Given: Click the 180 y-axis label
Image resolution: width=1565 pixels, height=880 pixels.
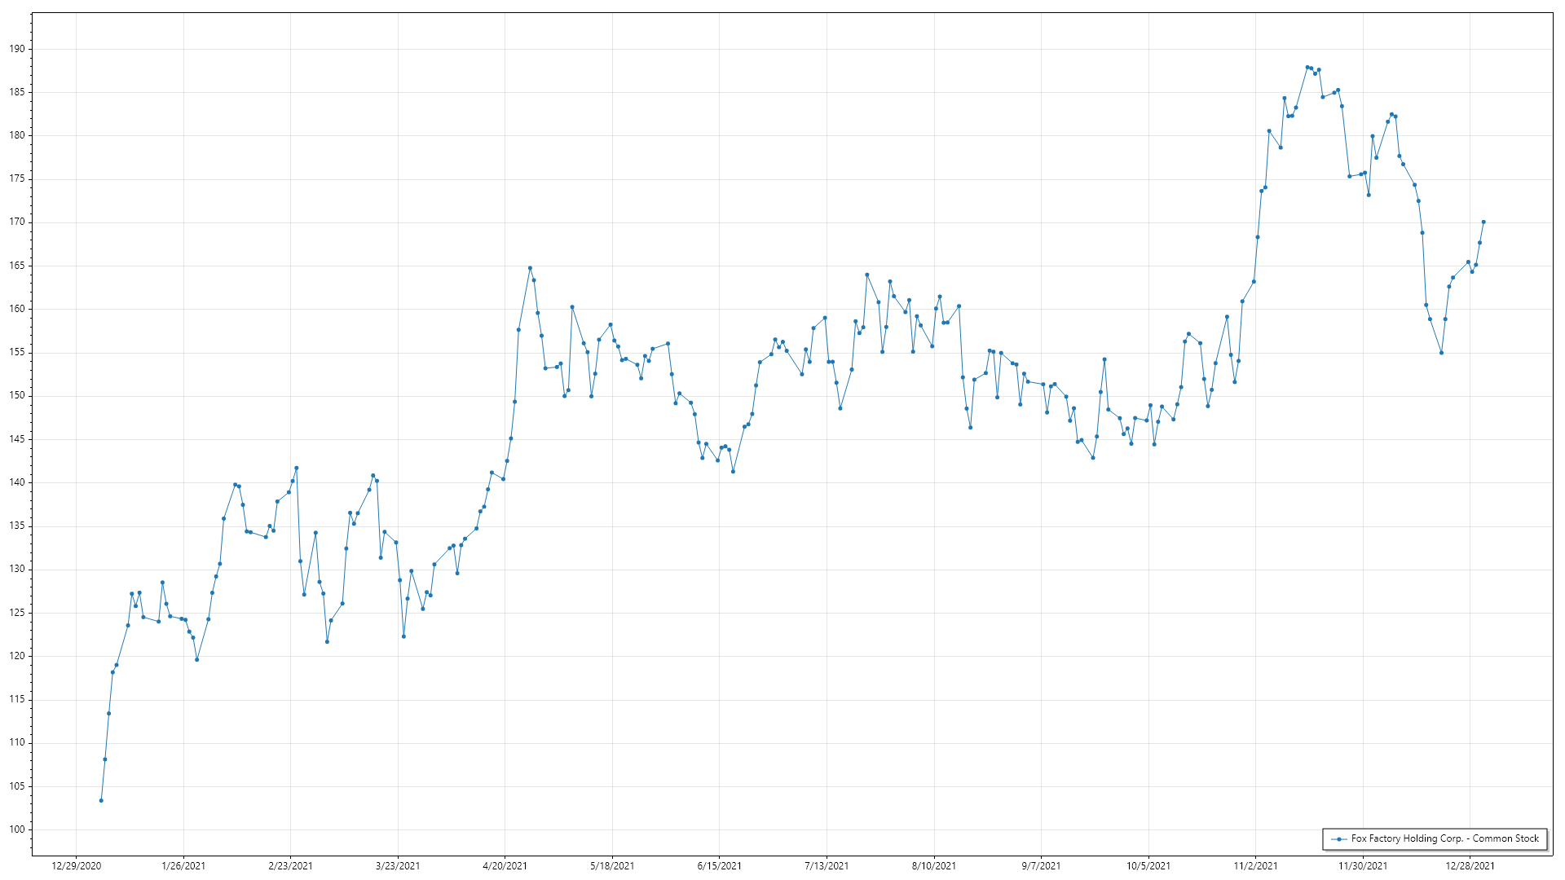Looking at the screenshot, I should [17, 135].
